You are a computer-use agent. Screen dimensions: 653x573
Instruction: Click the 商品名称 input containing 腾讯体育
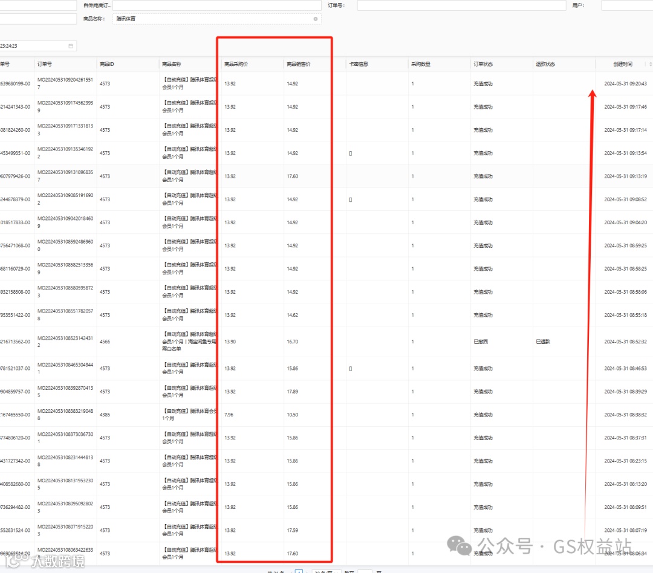pos(216,19)
